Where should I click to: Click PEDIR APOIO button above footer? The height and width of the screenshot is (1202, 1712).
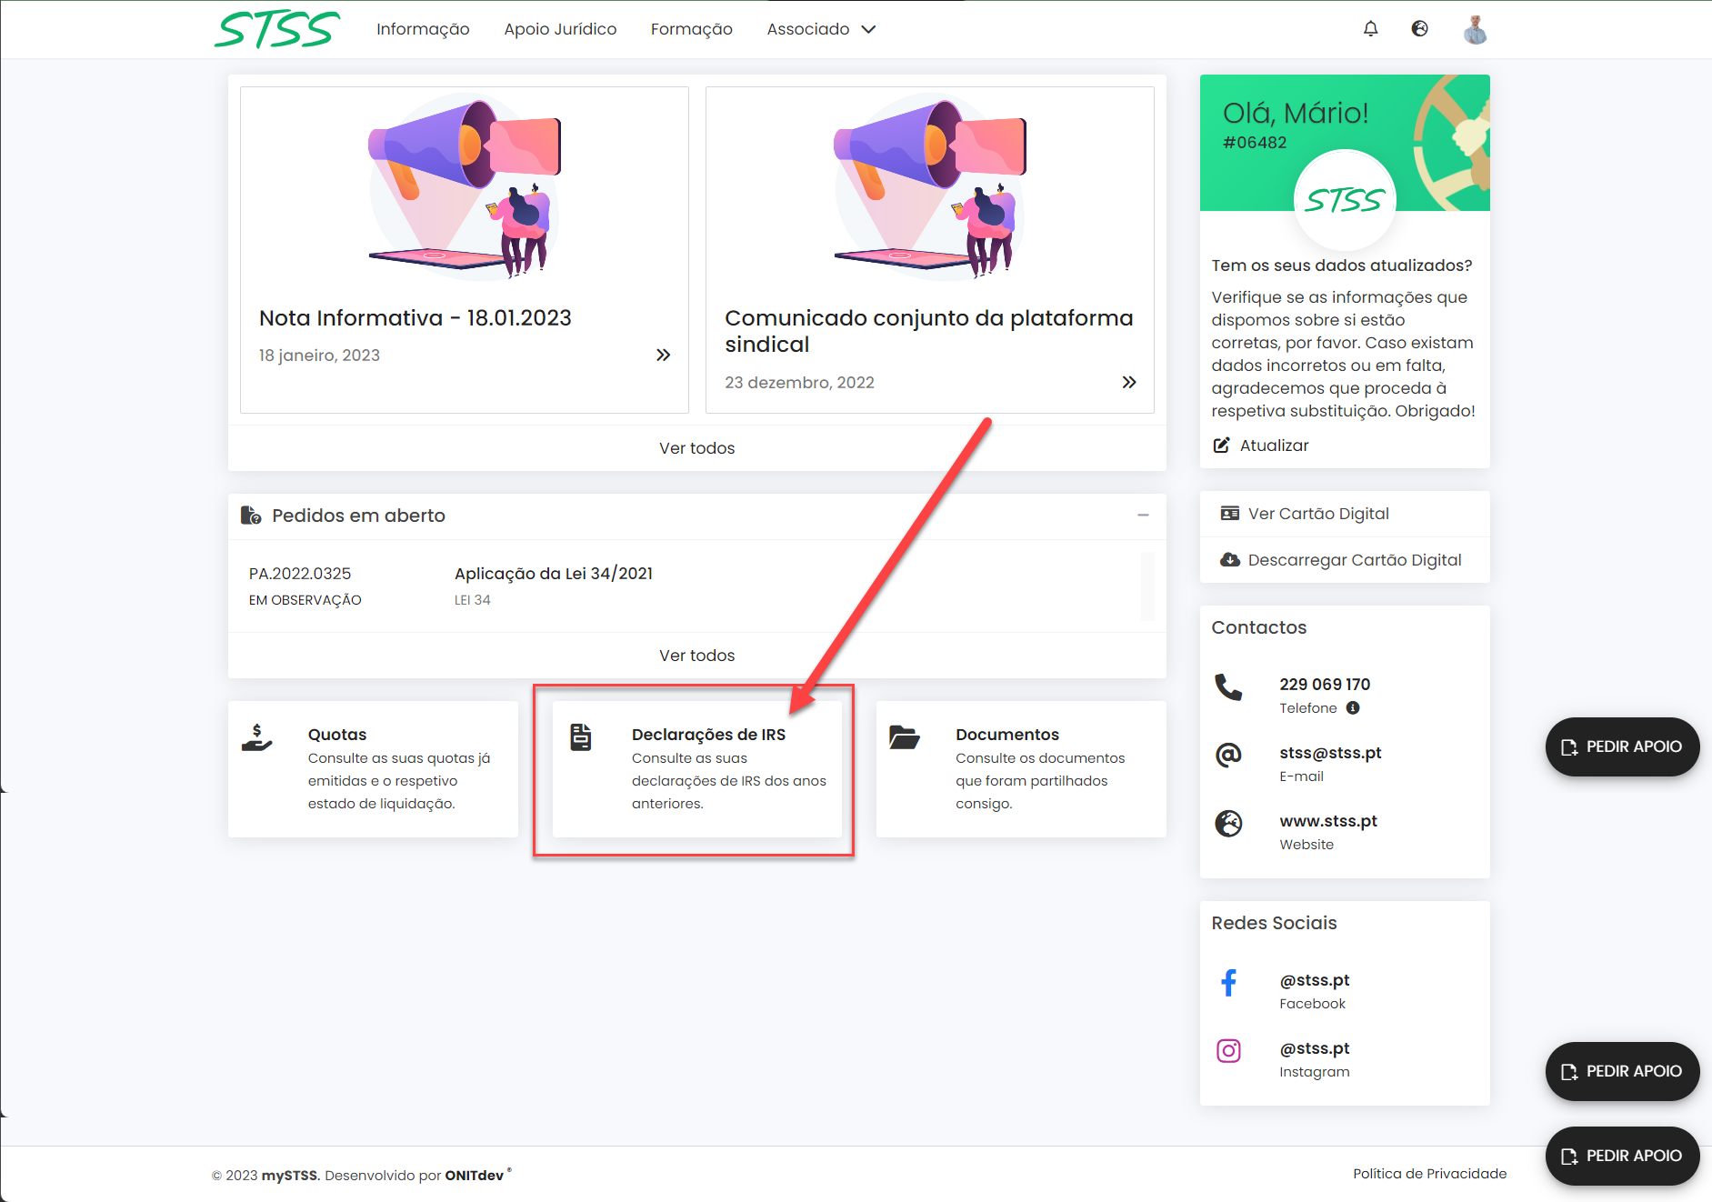[x=1622, y=1156]
